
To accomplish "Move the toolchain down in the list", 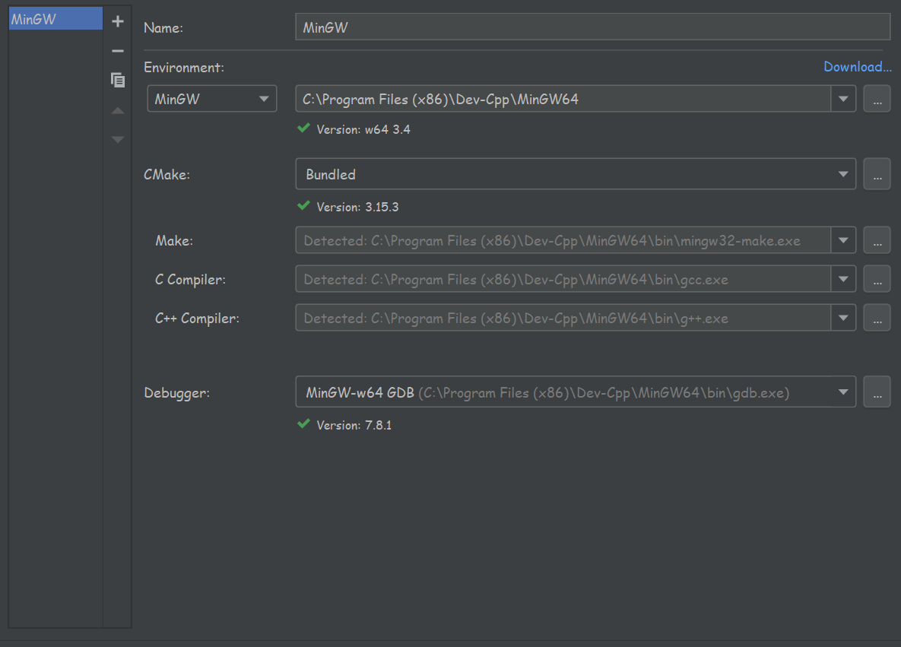I will click(118, 140).
